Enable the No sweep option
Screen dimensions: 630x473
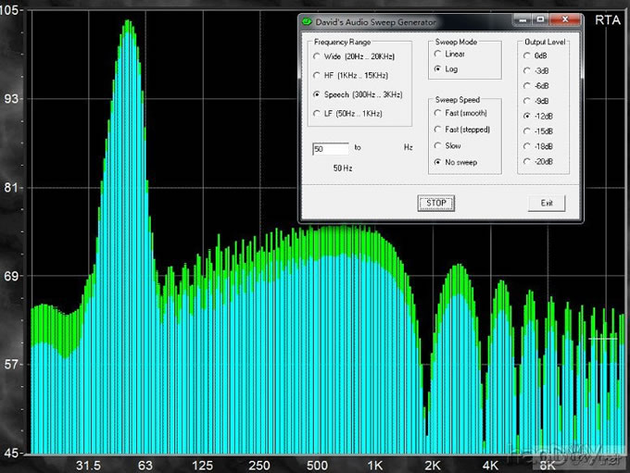tap(437, 162)
